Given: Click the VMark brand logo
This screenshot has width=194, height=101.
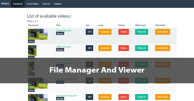Looking at the screenshot, I should (x=5, y=4).
